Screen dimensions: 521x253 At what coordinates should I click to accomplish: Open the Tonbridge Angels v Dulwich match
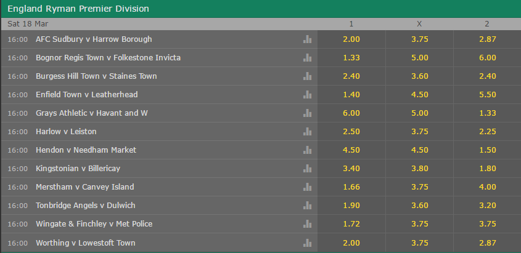coord(85,206)
